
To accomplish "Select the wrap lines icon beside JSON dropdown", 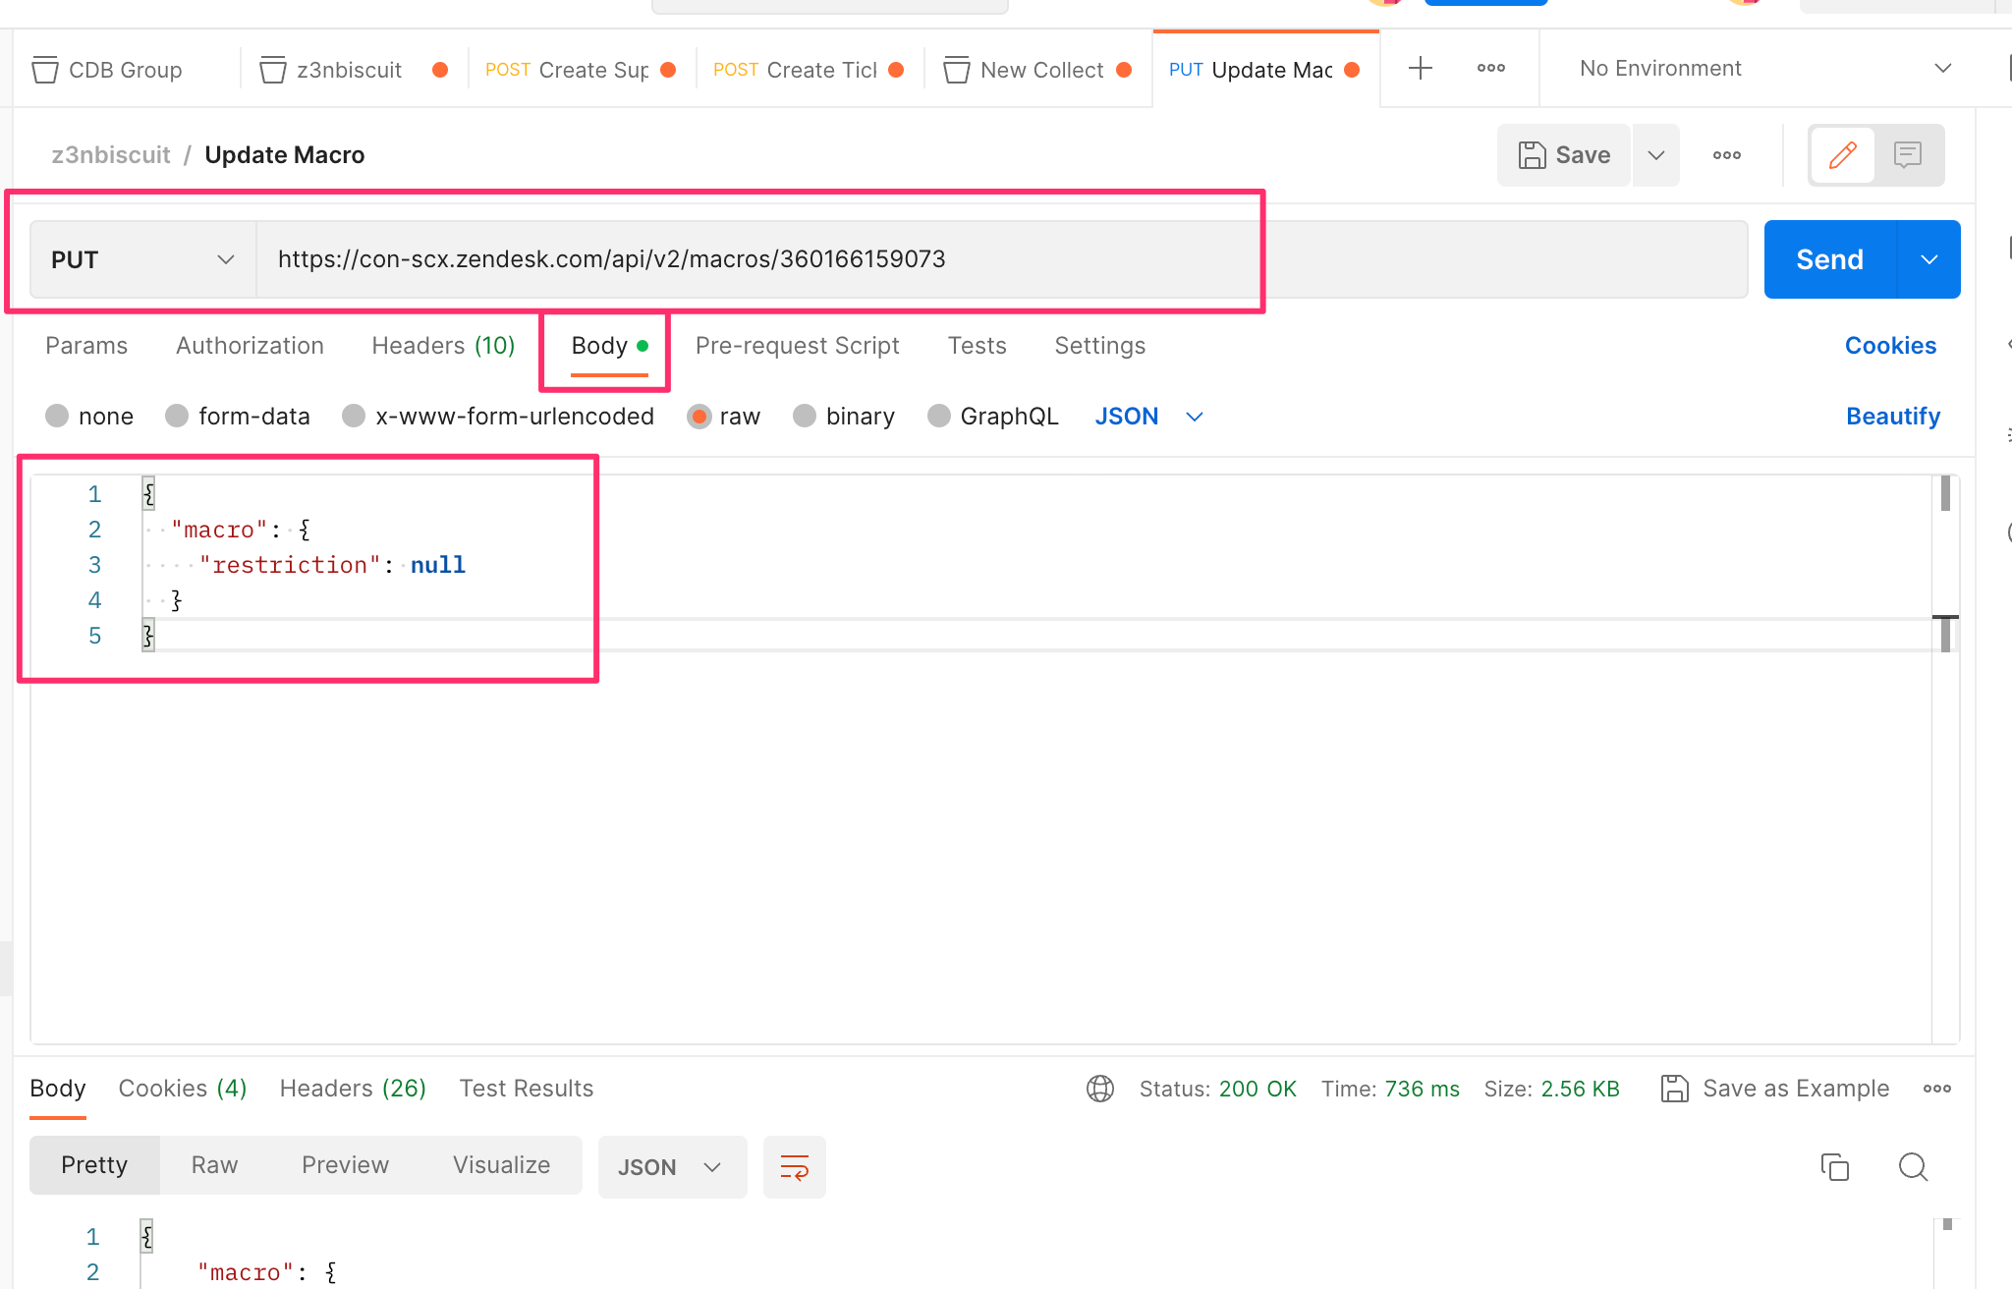I will pos(794,1167).
